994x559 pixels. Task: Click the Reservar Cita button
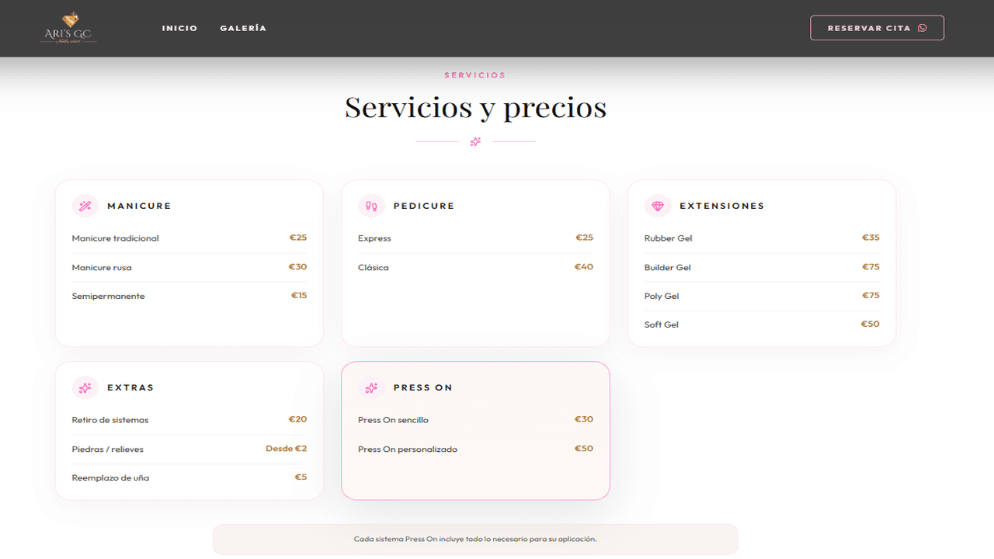(877, 28)
